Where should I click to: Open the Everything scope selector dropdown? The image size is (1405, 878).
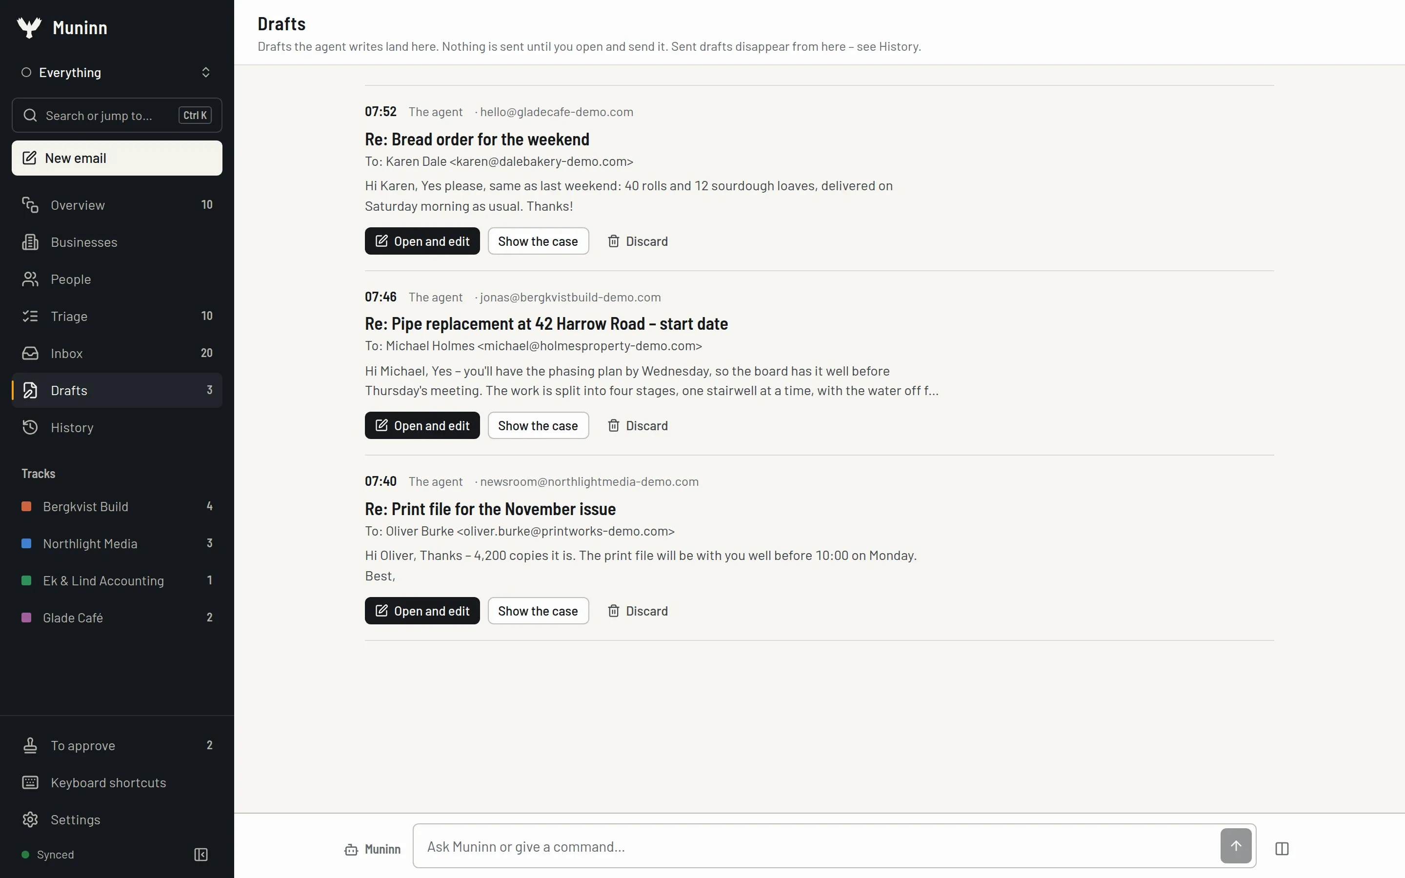pos(117,73)
